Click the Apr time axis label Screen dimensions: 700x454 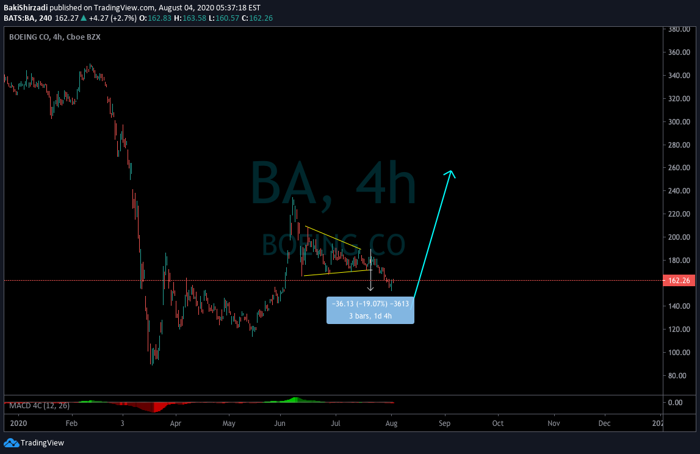(x=175, y=423)
